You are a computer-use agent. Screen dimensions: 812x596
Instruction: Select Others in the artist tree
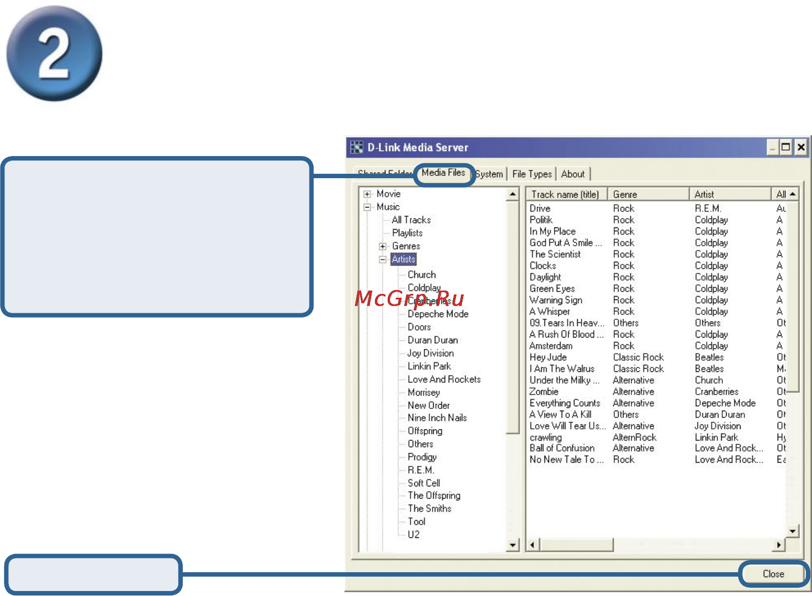pyautogui.click(x=420, y=444)
